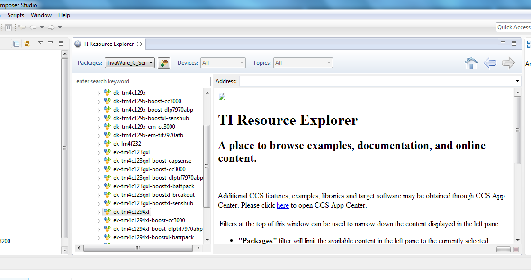Open the Address bar dropdown arrow
531x280 pixels.
(517, 81)
